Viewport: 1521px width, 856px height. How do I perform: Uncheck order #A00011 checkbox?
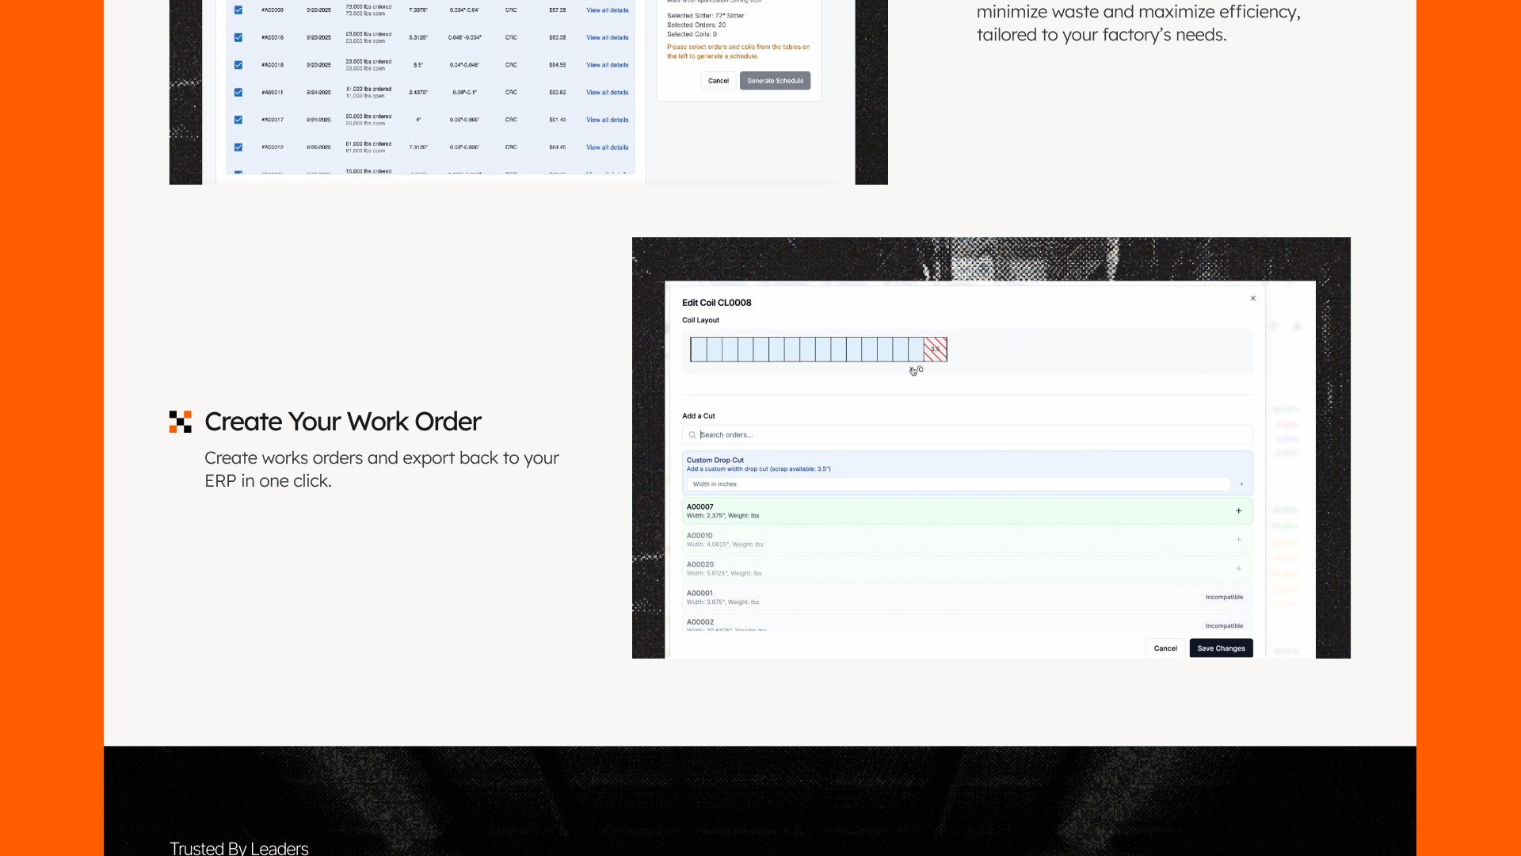point(238,92)
